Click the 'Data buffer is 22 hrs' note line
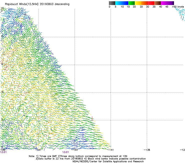 (x=90, y=159)
